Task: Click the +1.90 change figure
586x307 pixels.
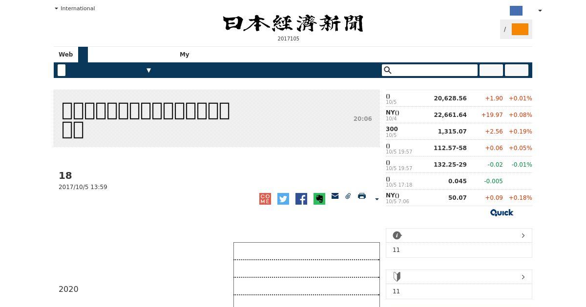Action: point(494,98)
